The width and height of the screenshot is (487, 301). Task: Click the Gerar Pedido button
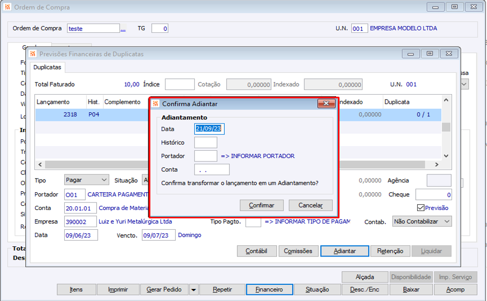(x=164, y=289)
